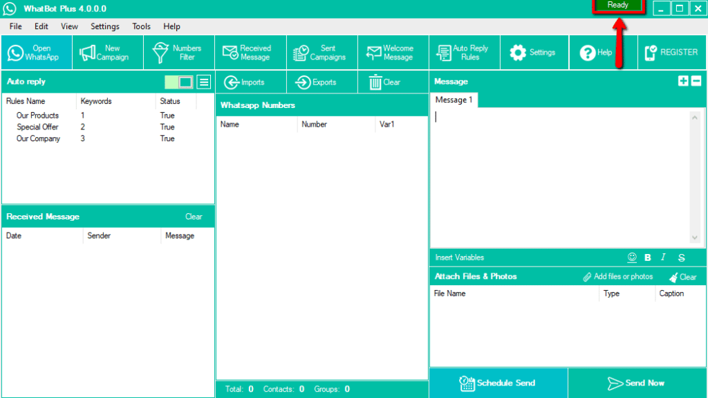708x398 pixels.
Task: Toggle bold text formatting
Action: coord(647,257)
